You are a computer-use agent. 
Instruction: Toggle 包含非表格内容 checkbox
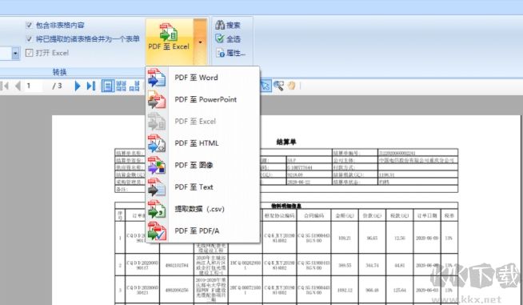pyautogui.click(x=29, y=25)
